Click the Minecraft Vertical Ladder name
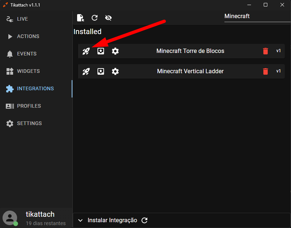The image size is (291, 228). click(190, 71)
